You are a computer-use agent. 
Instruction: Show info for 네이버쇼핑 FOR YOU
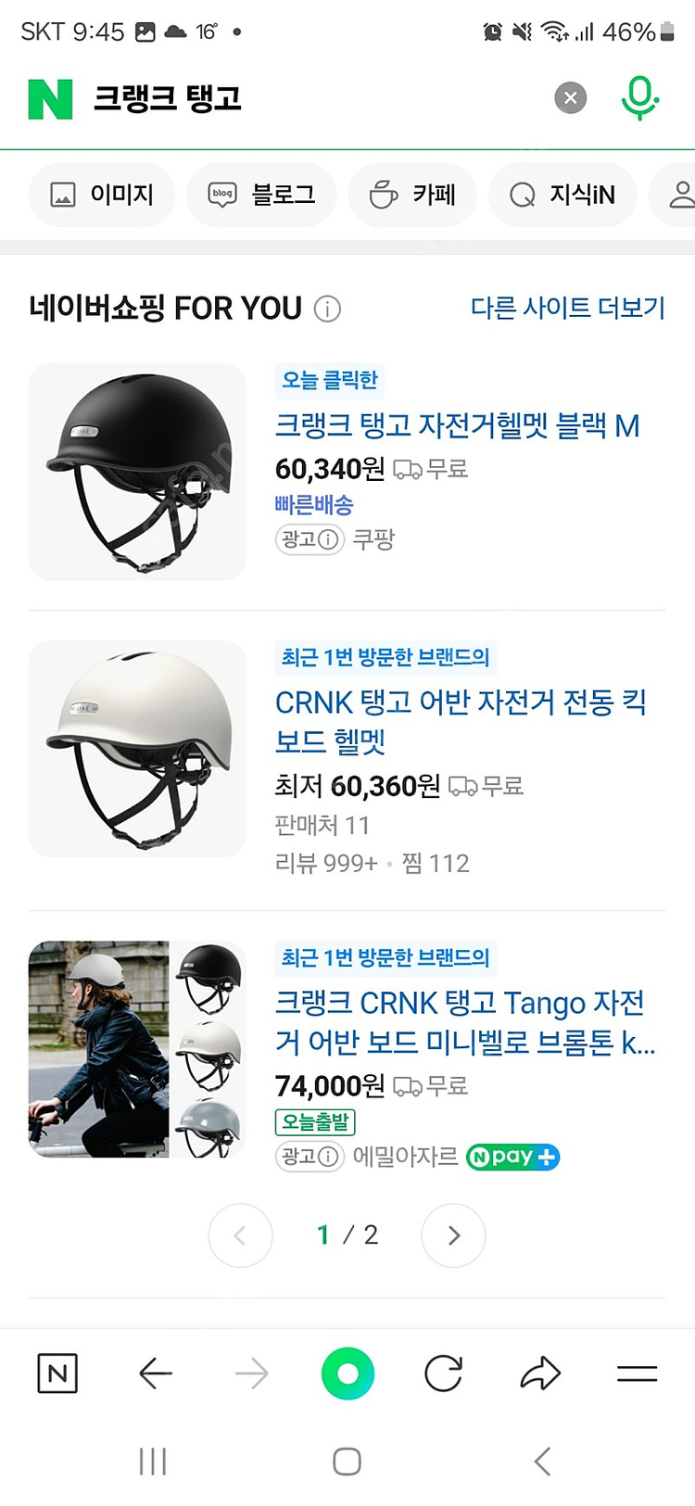pos(327,309)
